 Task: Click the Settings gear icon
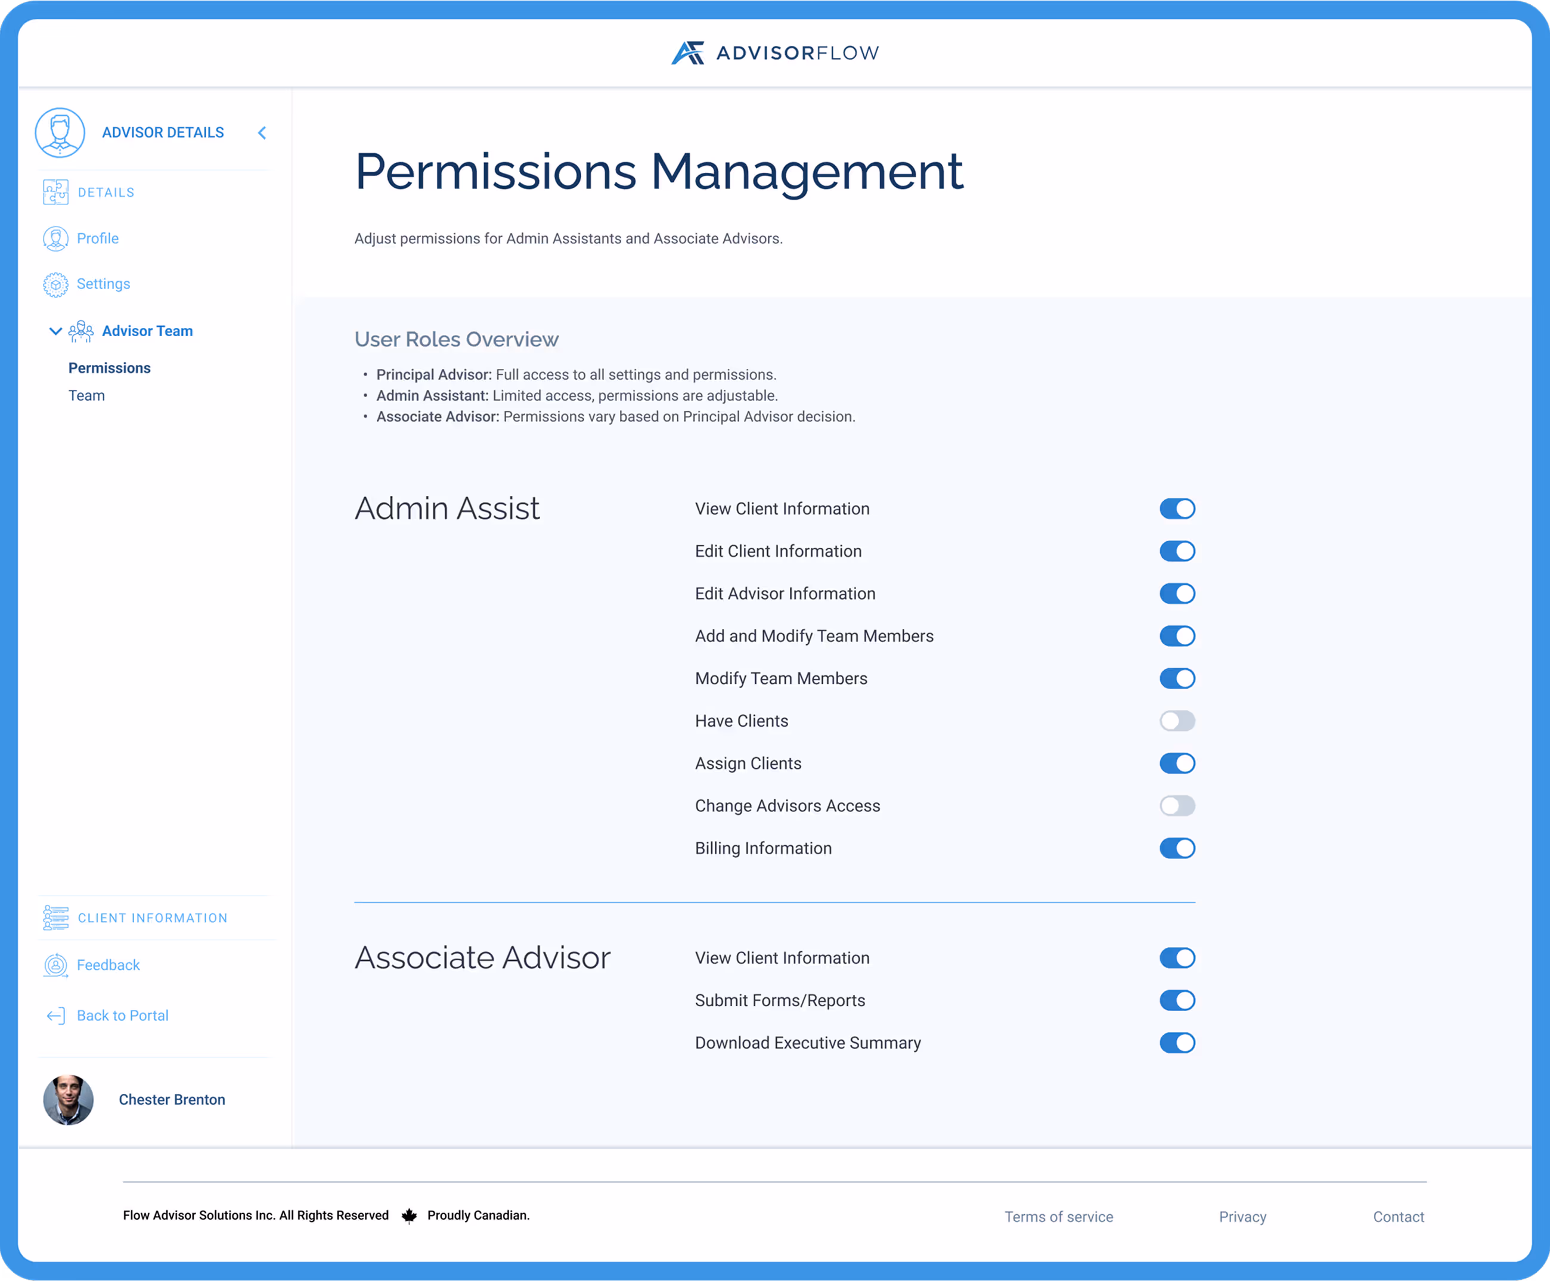click(x=55, y=284)
